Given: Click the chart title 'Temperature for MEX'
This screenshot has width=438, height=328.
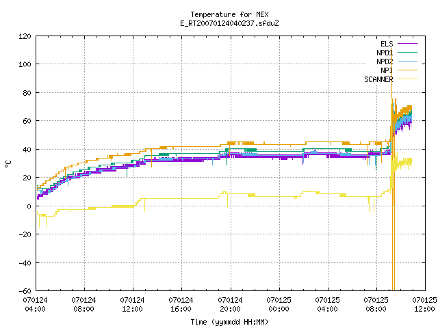Looking at the screenshot, I should click(229, 14).
